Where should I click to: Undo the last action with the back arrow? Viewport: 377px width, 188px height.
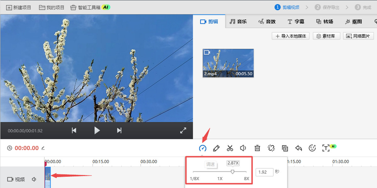[298, 148]
